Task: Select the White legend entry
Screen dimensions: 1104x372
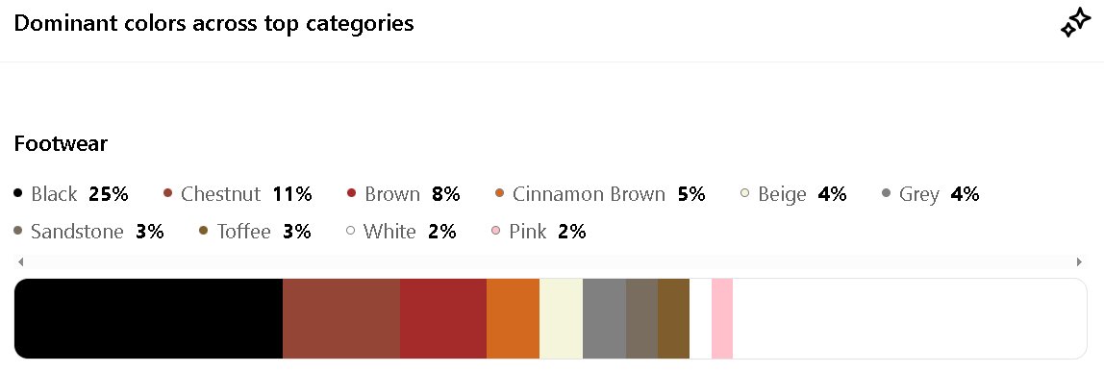Action: point(401,232)
